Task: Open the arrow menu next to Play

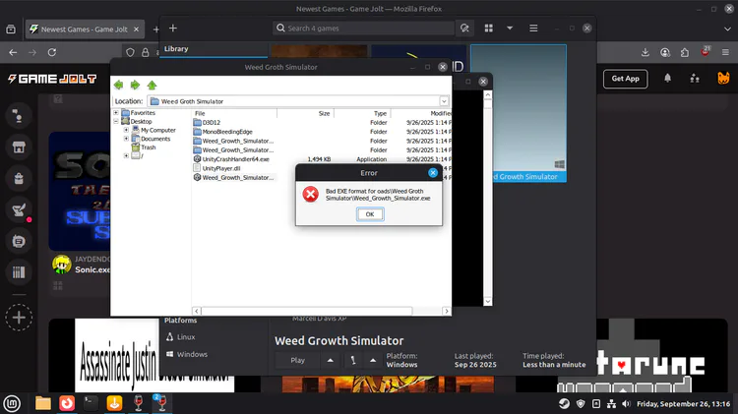Action: [x=331, y=360]
